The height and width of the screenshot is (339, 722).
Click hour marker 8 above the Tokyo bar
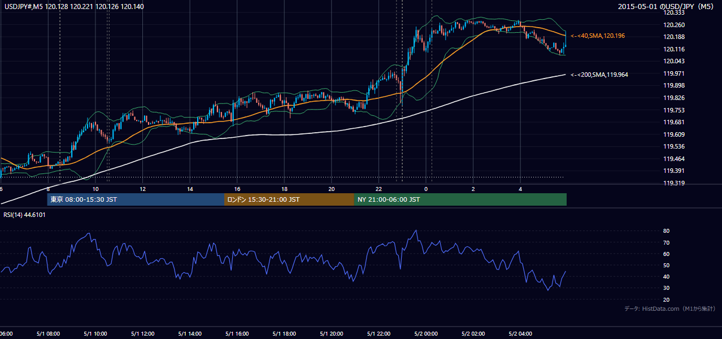pos(48,189)
